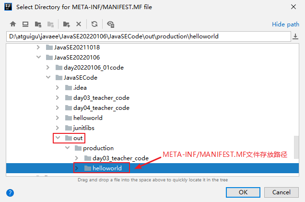The height and width of the screenshot is (202, 305).
Task: Confirm selection with OK button
Action: pos(243,192)
